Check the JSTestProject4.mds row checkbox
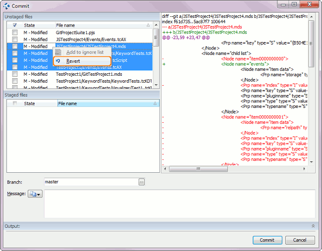Screen dimensions: 322x251 point(15,46)
